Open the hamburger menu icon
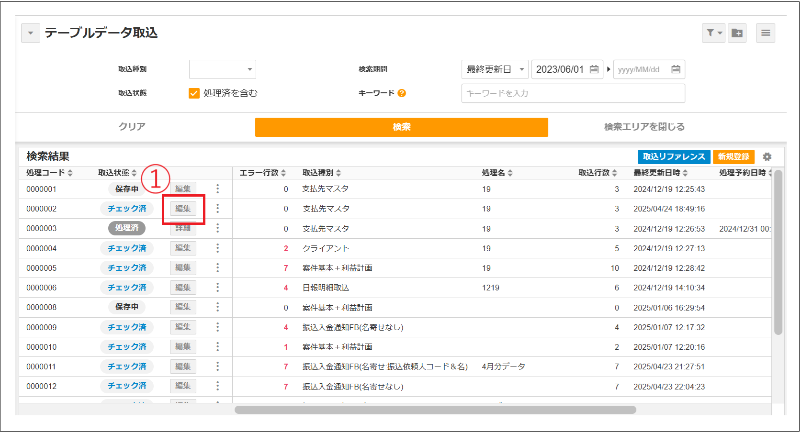 pyautogui.click(x=766, y=33)
